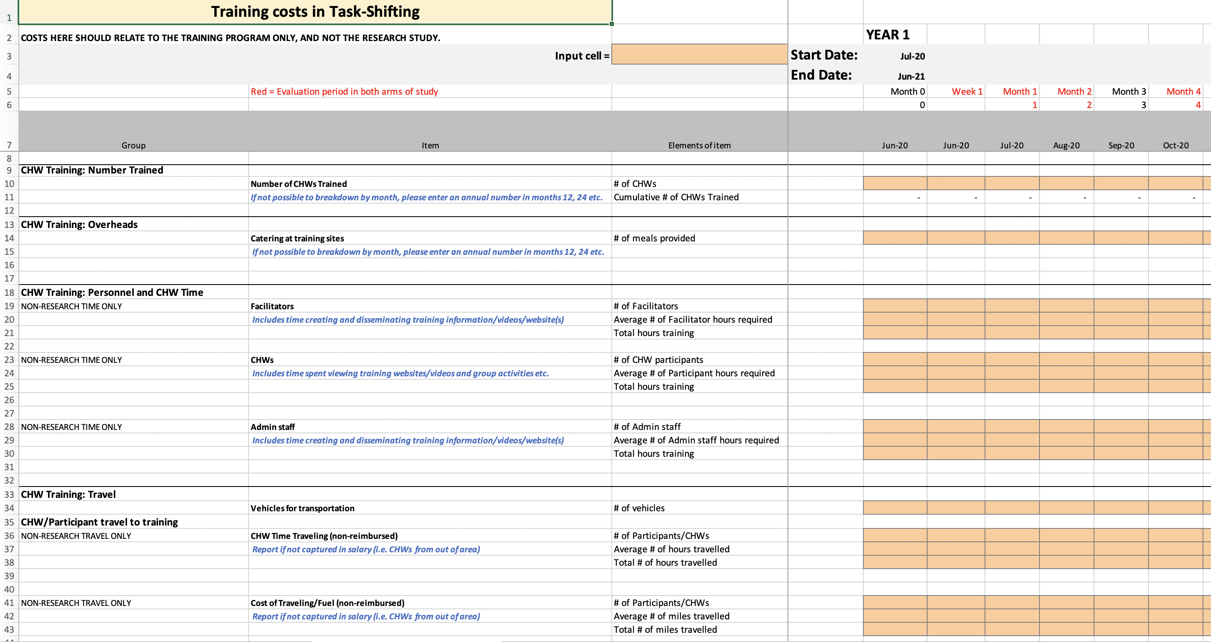Click '# of vehicles' input under Sep-20
The width and height of the screenshot is (1211, 642).
1121,507
